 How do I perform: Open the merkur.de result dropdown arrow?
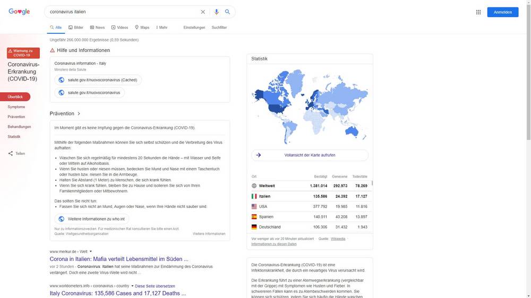coord(91,251)
